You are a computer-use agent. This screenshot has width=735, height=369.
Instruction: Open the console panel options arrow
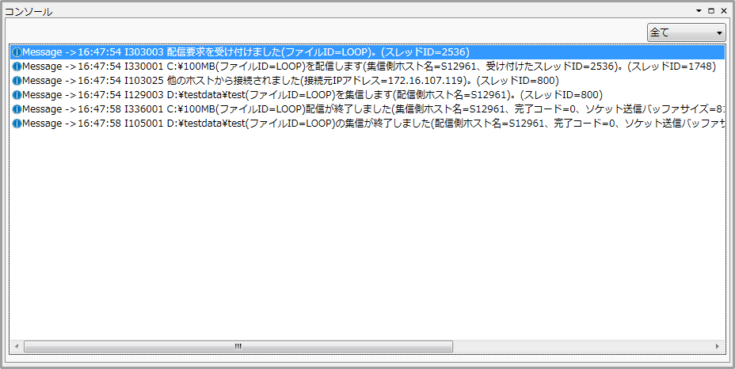pos(699,10)
